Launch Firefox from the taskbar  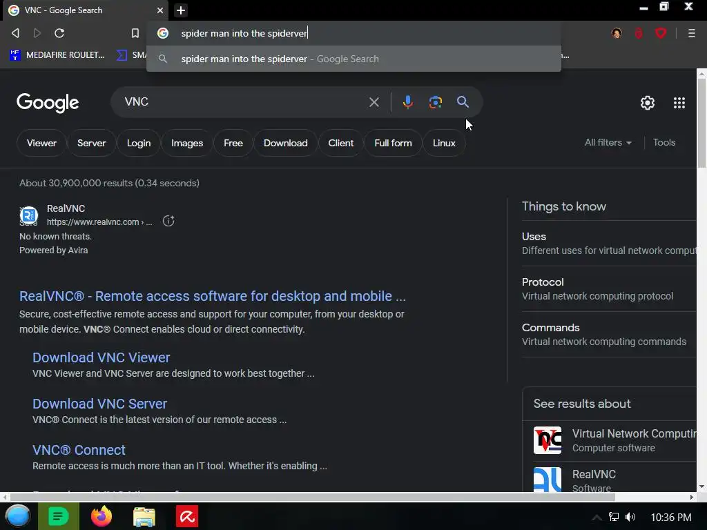[101, 516]
